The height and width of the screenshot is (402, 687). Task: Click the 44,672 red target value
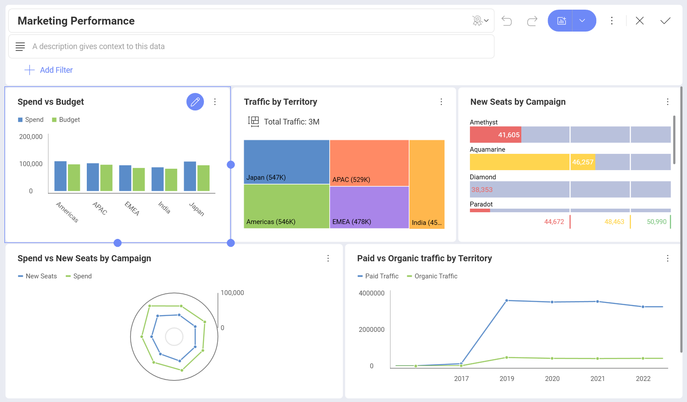(x=554, y=222)
